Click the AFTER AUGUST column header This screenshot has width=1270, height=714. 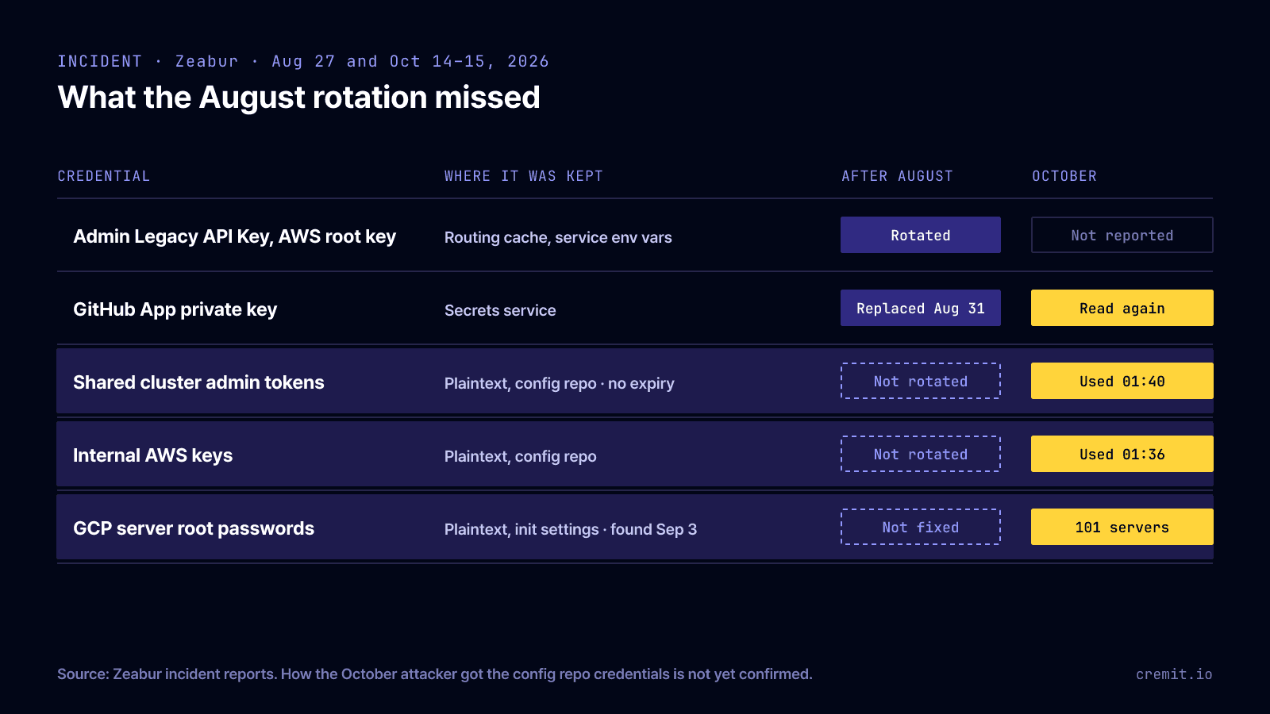[897, 176]
